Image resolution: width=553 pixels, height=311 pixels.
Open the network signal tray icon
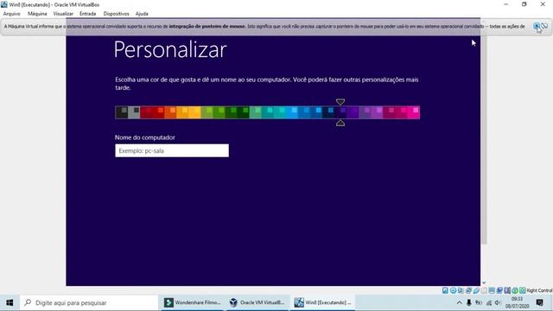click(488, 302)
